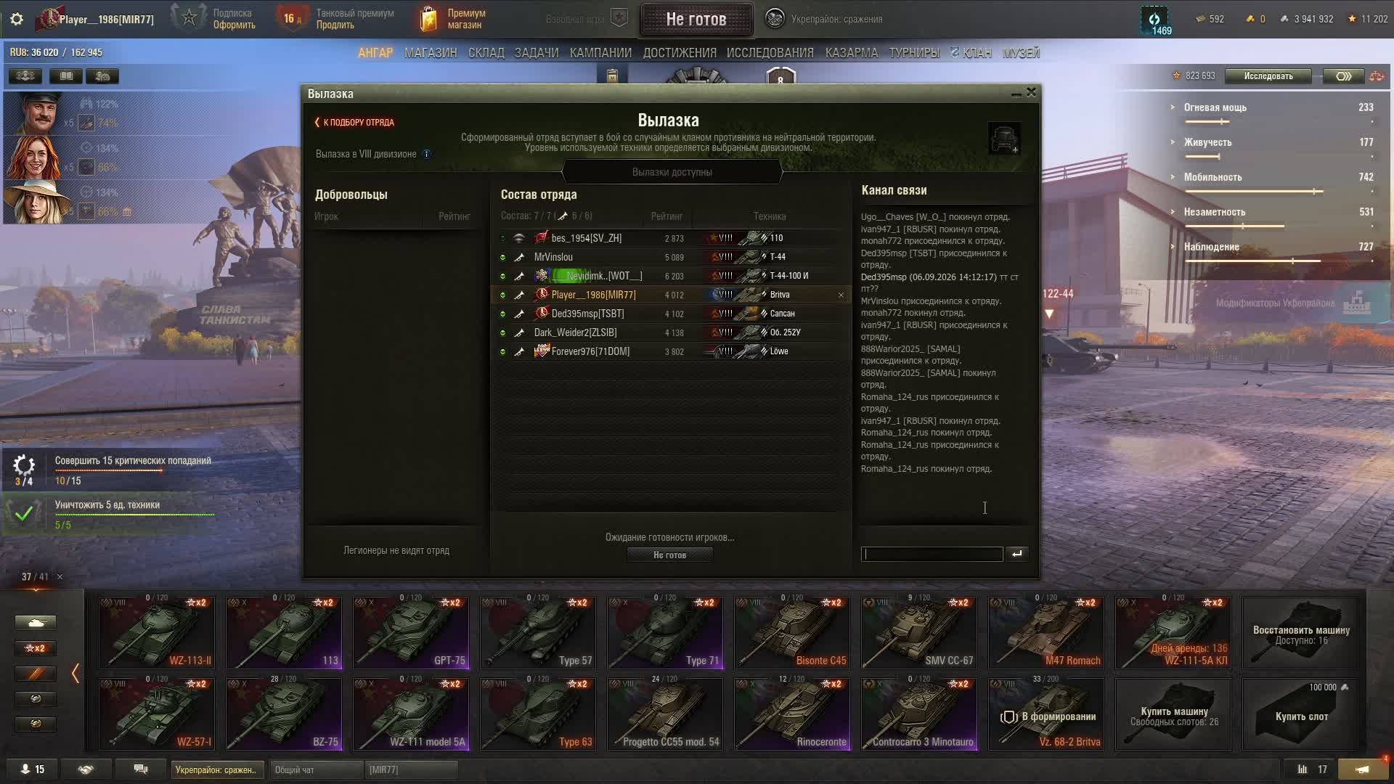
Task: Click the legionnaire icon beside MrVinslou
Action: click(x=519, y=257)
